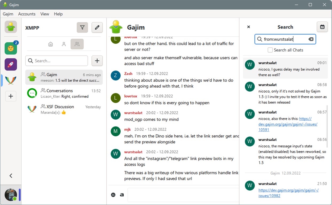Click the Conversations chat avatar icon
The image size is (332, 205).
[32, 93]
